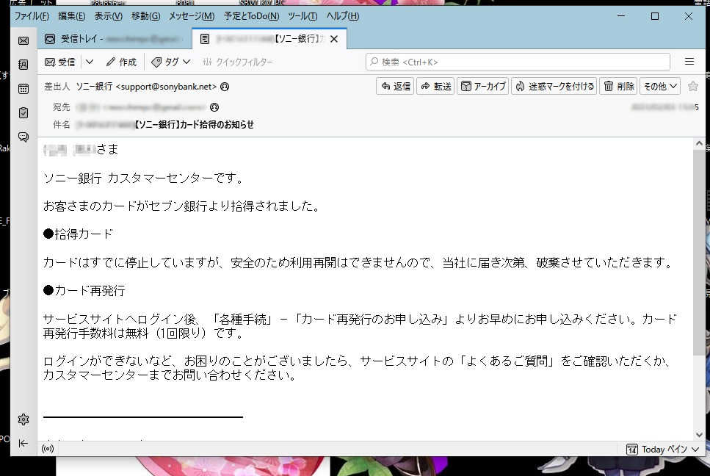
Task: Click the line ソニー銀行 カスタマーセンターです。
Action: 144,178
